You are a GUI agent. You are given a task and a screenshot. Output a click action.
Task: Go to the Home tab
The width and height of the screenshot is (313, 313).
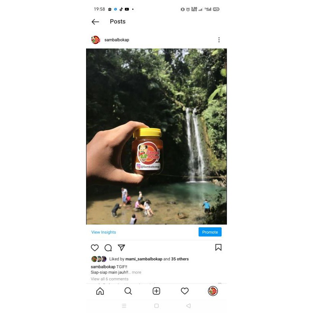click(x=100, y=291)
